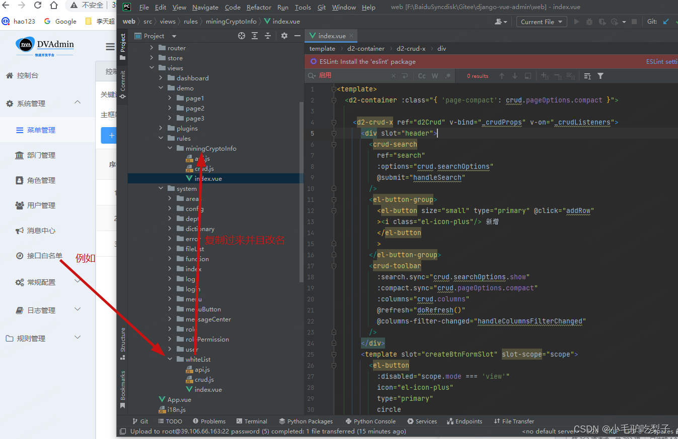
Task: Expand the router folder
Action: coord(152,48)
